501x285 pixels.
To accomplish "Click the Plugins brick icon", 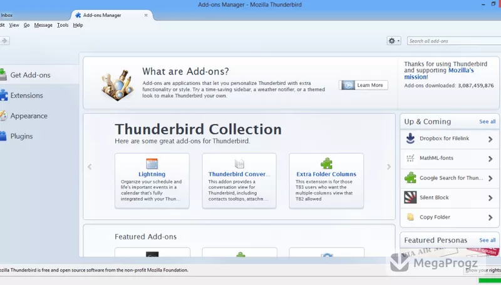I will point(3,136).
